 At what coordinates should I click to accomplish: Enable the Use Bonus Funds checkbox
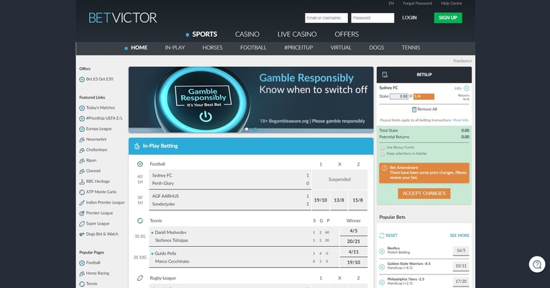[x=382, y=148]
